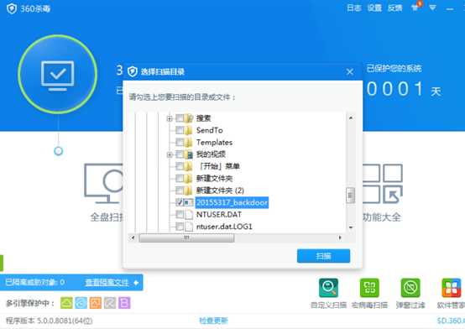
Task: Open 查看隔离文件 link
Action: [x=107, y=282]
